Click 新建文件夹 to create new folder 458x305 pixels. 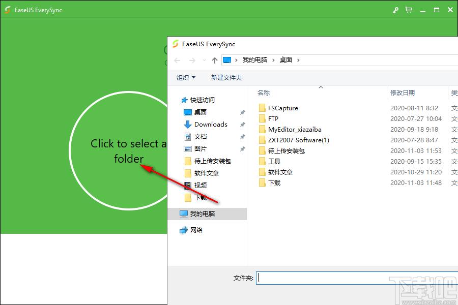pyautogui.click(x=226, y=78)
